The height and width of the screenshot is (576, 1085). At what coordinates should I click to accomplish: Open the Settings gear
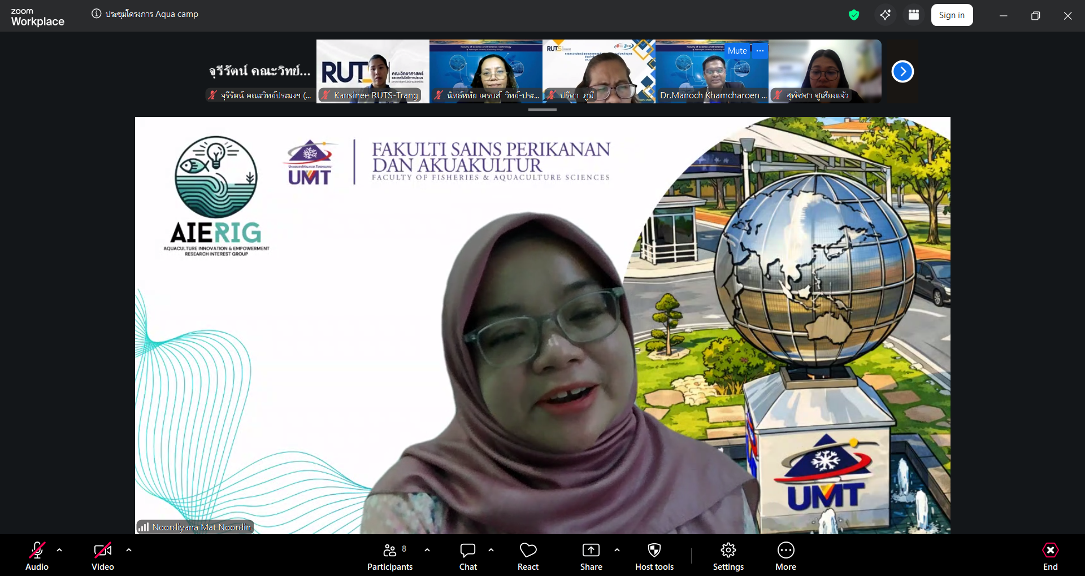[x=728, y=557]
